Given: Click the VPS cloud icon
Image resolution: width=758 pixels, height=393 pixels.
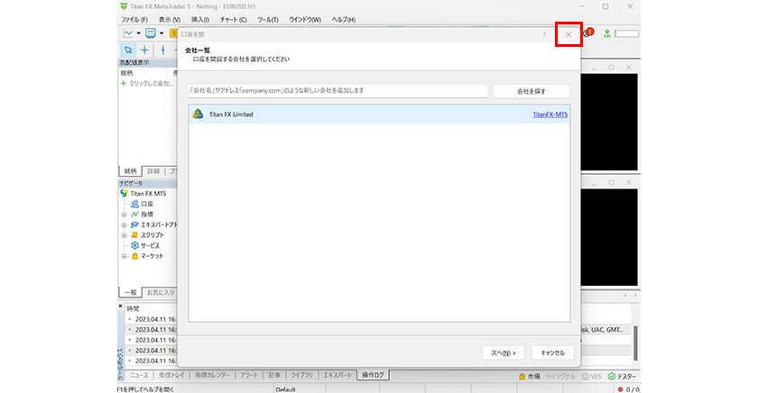Looking at the screenshot, I should (x=585, y=376).
